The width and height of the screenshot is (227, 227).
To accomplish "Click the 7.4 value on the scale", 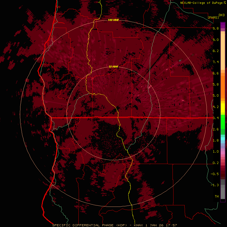I will (x=216, y=62).
